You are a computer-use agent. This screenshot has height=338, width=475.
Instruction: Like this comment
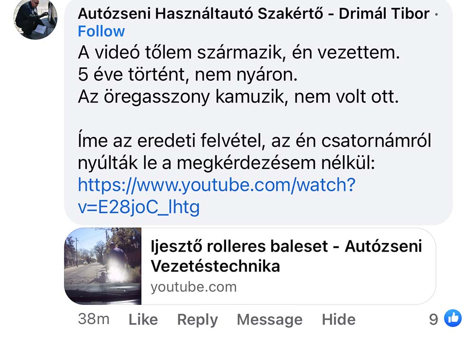point(143,319)
